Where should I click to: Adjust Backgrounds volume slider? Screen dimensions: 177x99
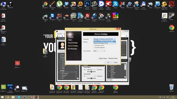[91, 78]
